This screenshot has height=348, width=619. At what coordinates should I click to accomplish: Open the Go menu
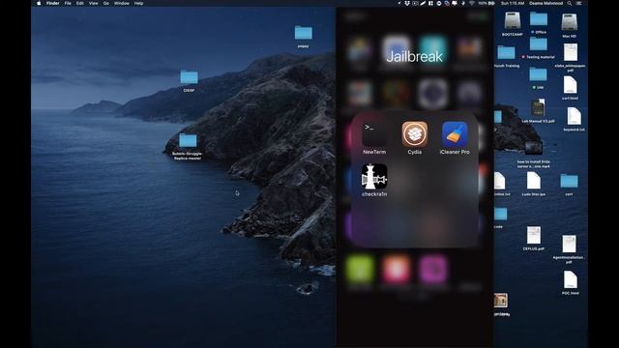coord(106,3)
